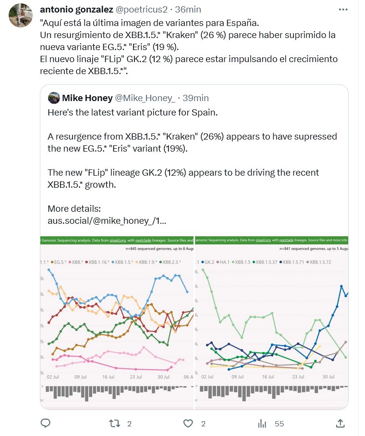Click Mike Honey's small profile avatar
The image size is (365, 436).
53,98
